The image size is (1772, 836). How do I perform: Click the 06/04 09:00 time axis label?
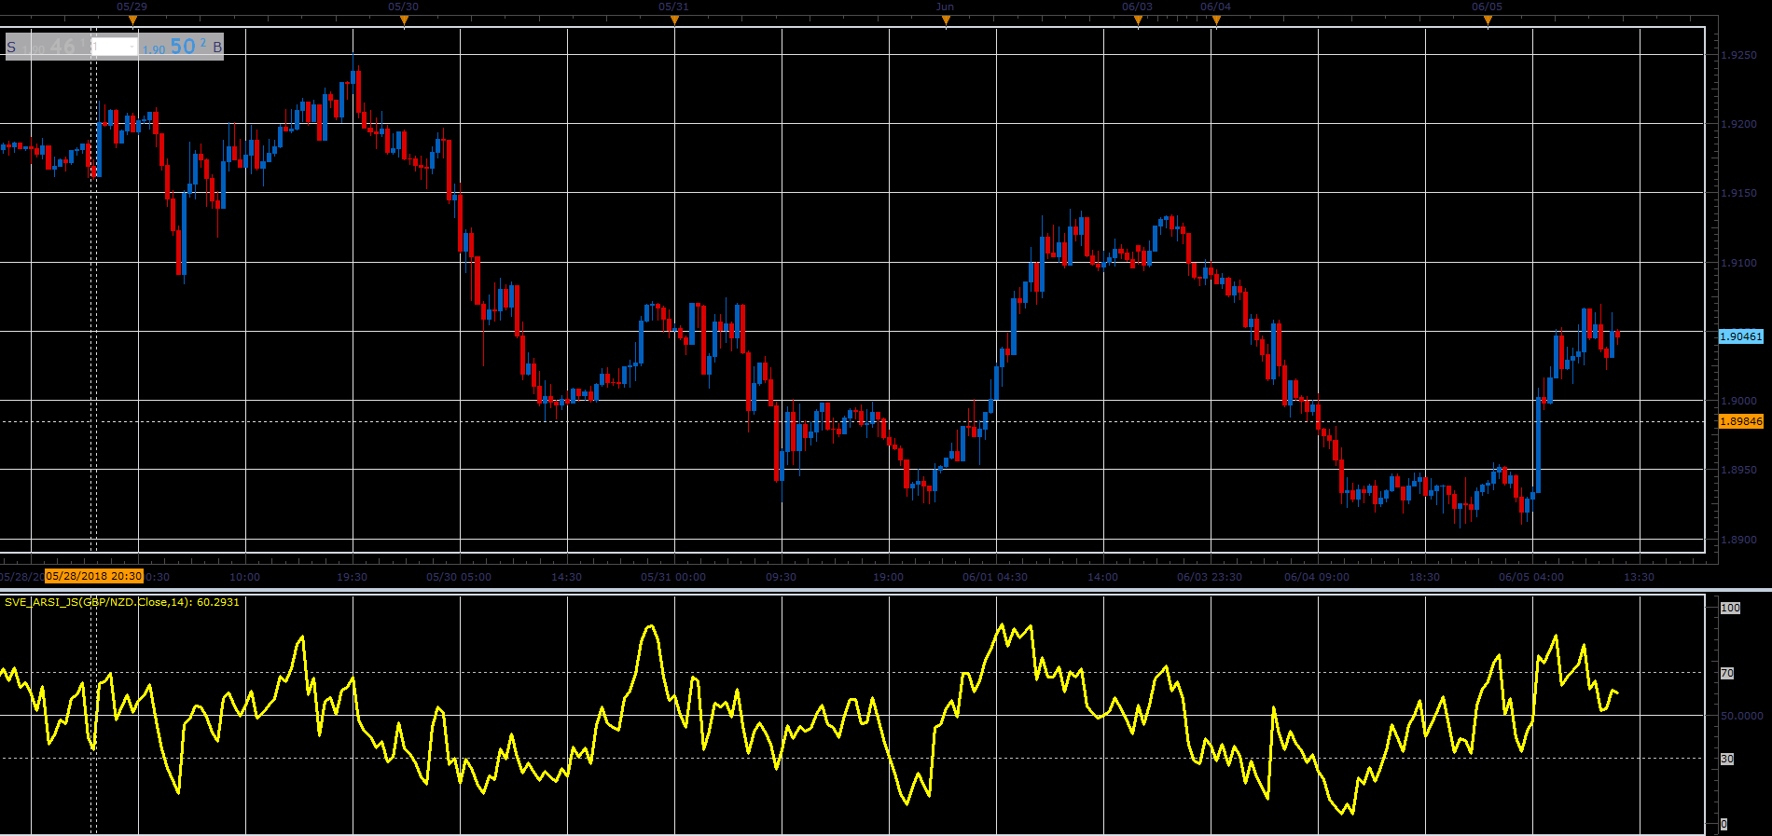pos(1317,577)
